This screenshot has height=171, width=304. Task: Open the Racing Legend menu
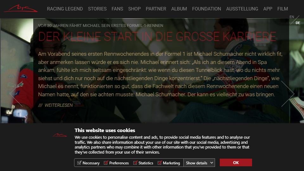click(65, 9)
